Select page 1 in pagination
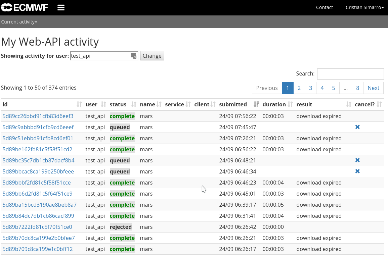Viewport: 388px width, 255px height. (288, 88)
